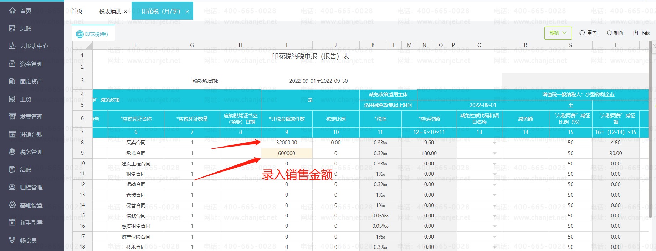Open 发票管理 invoice icon
656x251 pixels.
pos(12,117)
